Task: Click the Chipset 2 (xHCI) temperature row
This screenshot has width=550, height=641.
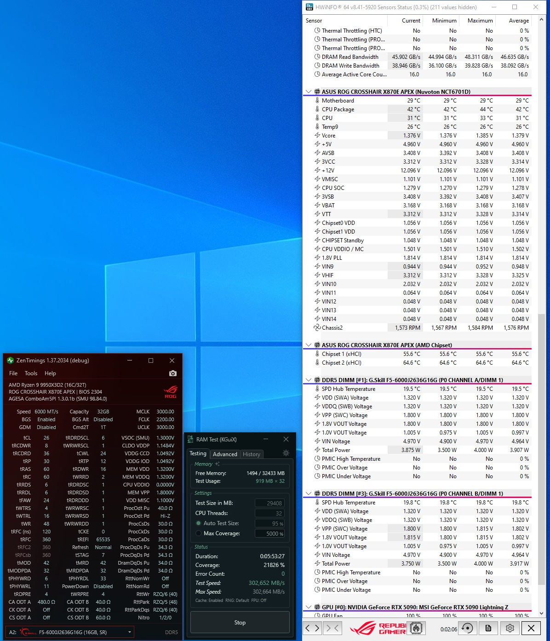Action: click(417, 363)
